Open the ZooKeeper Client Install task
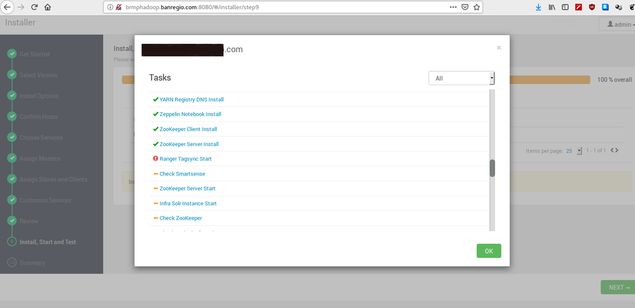Viewport: 635px width, 308px height. click(188, 129)
